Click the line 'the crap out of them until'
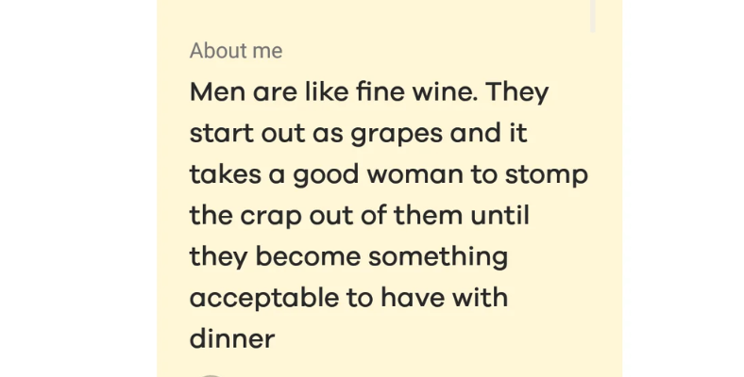 [x=359, y=216]
